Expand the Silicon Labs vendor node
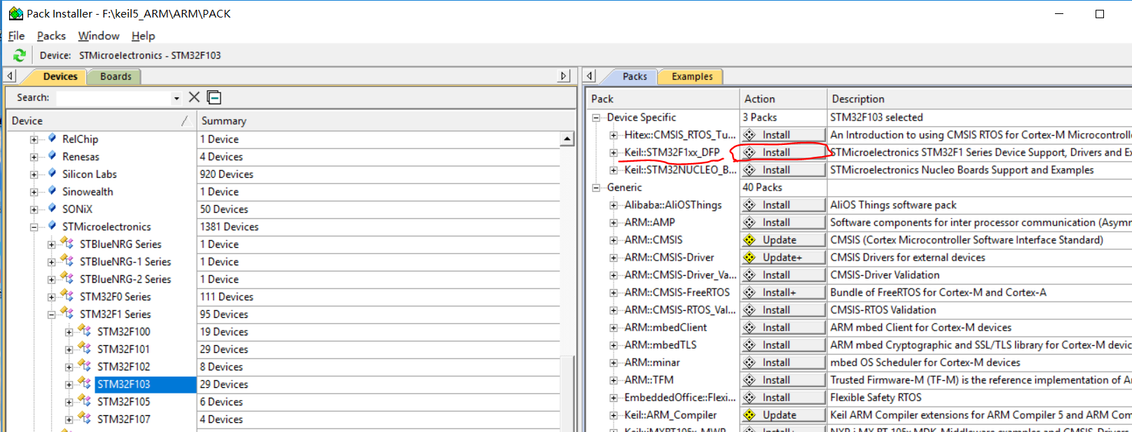This screenshot has width=1132, height=432. pyautogui.click(x=34, y=174)
